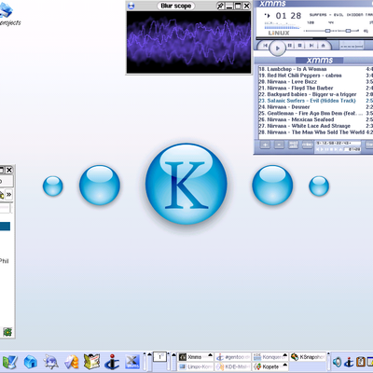Click the XMMS elapsed time display 01 28

click(288, 16)
